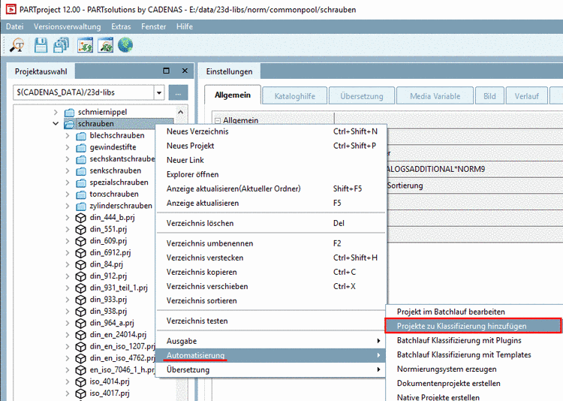Screen dimensions: 563x401
Task: Open the Fenster menu
Action: 154,26
